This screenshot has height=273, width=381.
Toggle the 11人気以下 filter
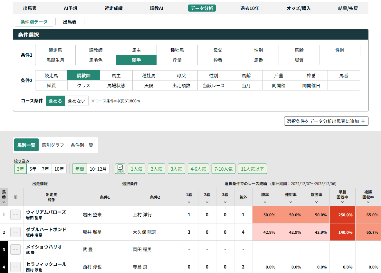click(x=252, y=169)
